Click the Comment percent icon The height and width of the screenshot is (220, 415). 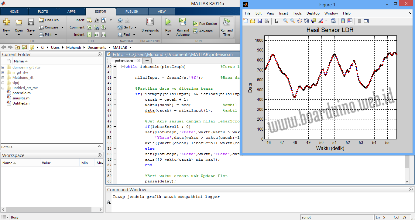point(89,27)
